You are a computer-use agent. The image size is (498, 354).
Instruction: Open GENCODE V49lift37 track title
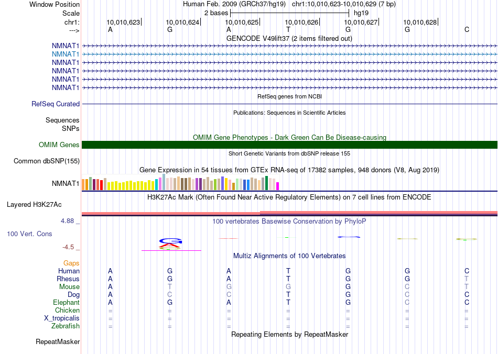pyautogui.click(x=289, y=38)
